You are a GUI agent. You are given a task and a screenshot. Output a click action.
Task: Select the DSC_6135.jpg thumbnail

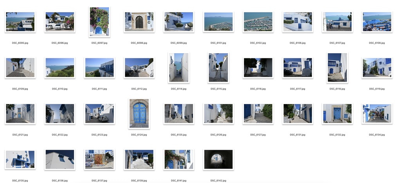coord(20,160)
